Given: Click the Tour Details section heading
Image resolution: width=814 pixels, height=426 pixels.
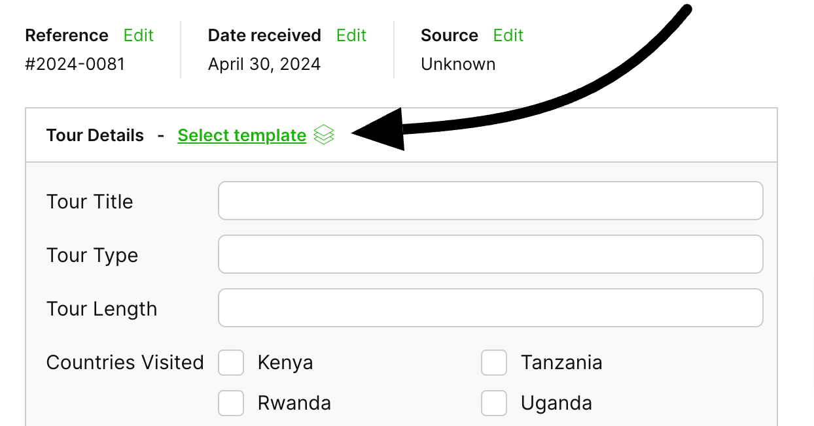Looking at the screenshot, I should [x=95, y=135].
